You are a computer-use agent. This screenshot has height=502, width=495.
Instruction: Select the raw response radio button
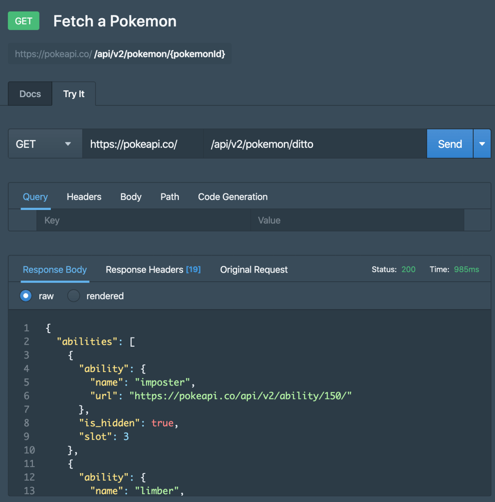(x=26, y=296)
